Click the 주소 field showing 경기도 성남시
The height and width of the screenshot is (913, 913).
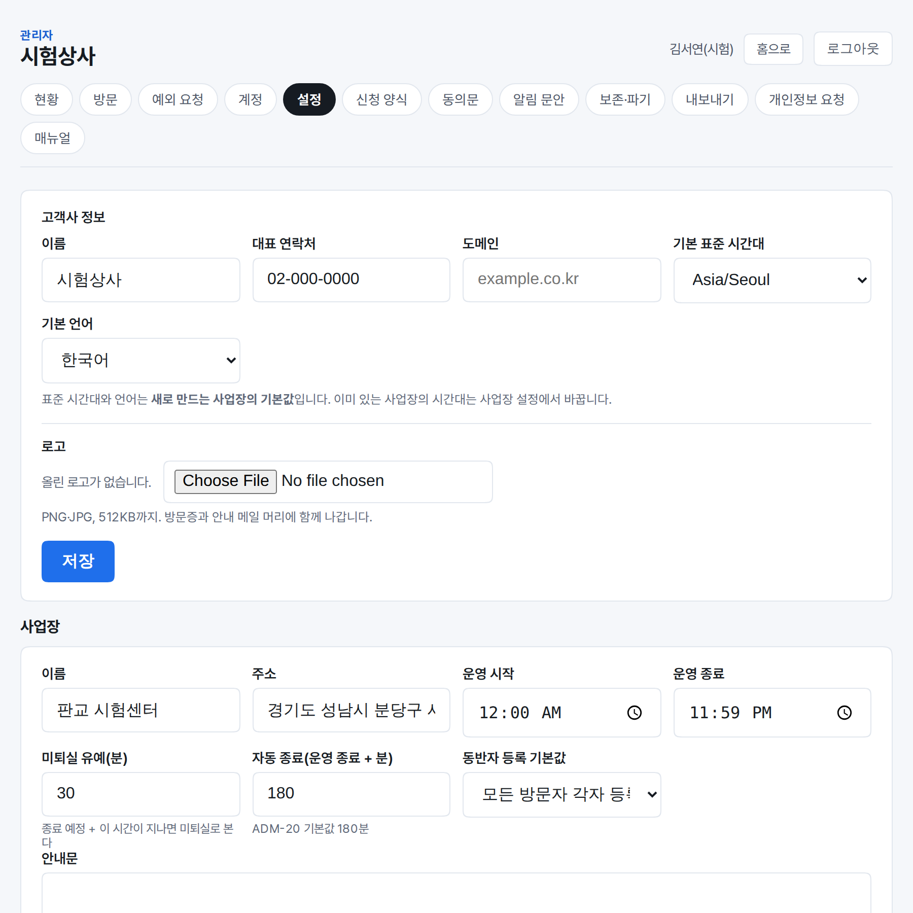351,710
